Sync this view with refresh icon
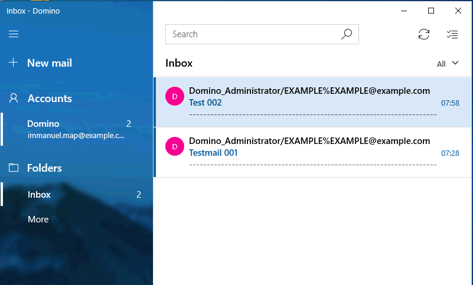The image size is (473, 285). point(424,34)
